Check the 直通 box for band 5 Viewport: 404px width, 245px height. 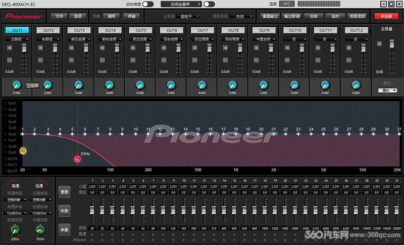133,234
